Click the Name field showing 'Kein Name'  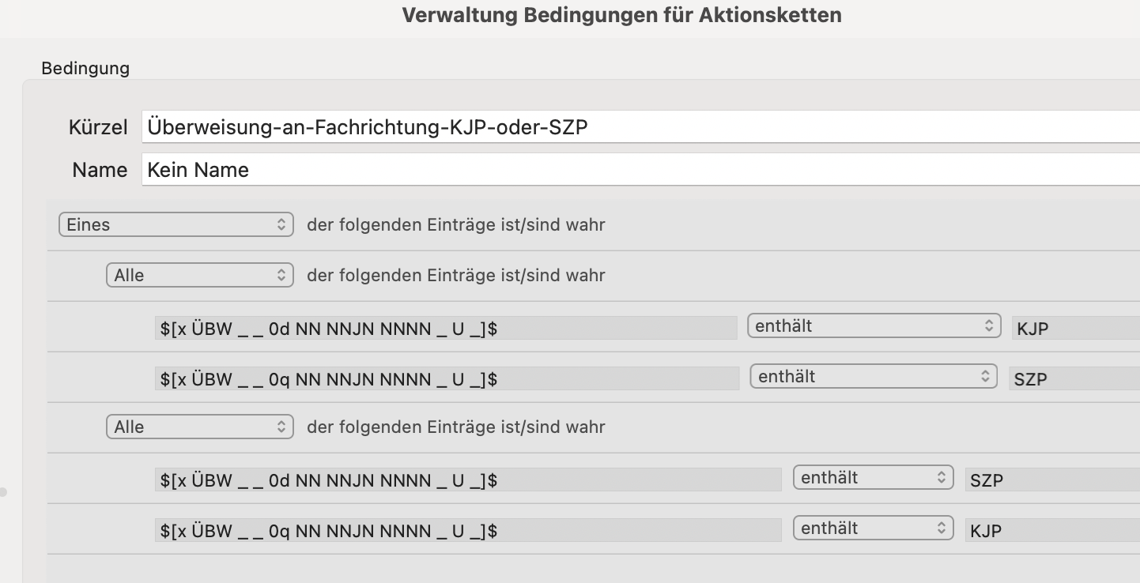point(640,170)
